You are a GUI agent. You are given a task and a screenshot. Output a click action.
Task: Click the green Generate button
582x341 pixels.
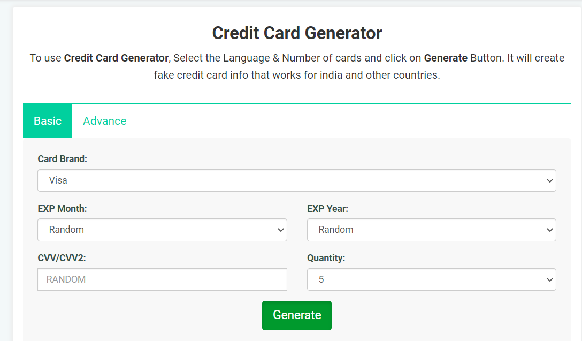click(x=296, y=315)
